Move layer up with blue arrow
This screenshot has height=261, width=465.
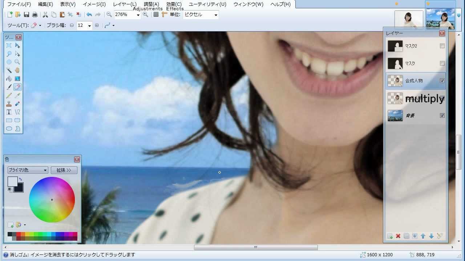[423, 236]
